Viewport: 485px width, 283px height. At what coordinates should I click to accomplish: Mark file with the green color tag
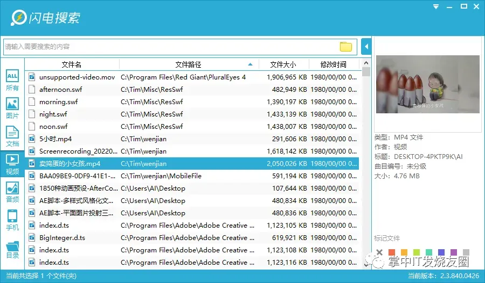(417, 252)
